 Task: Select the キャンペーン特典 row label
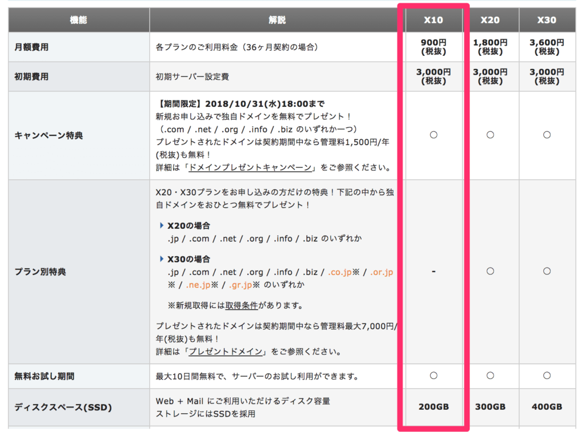coord(49,136)
